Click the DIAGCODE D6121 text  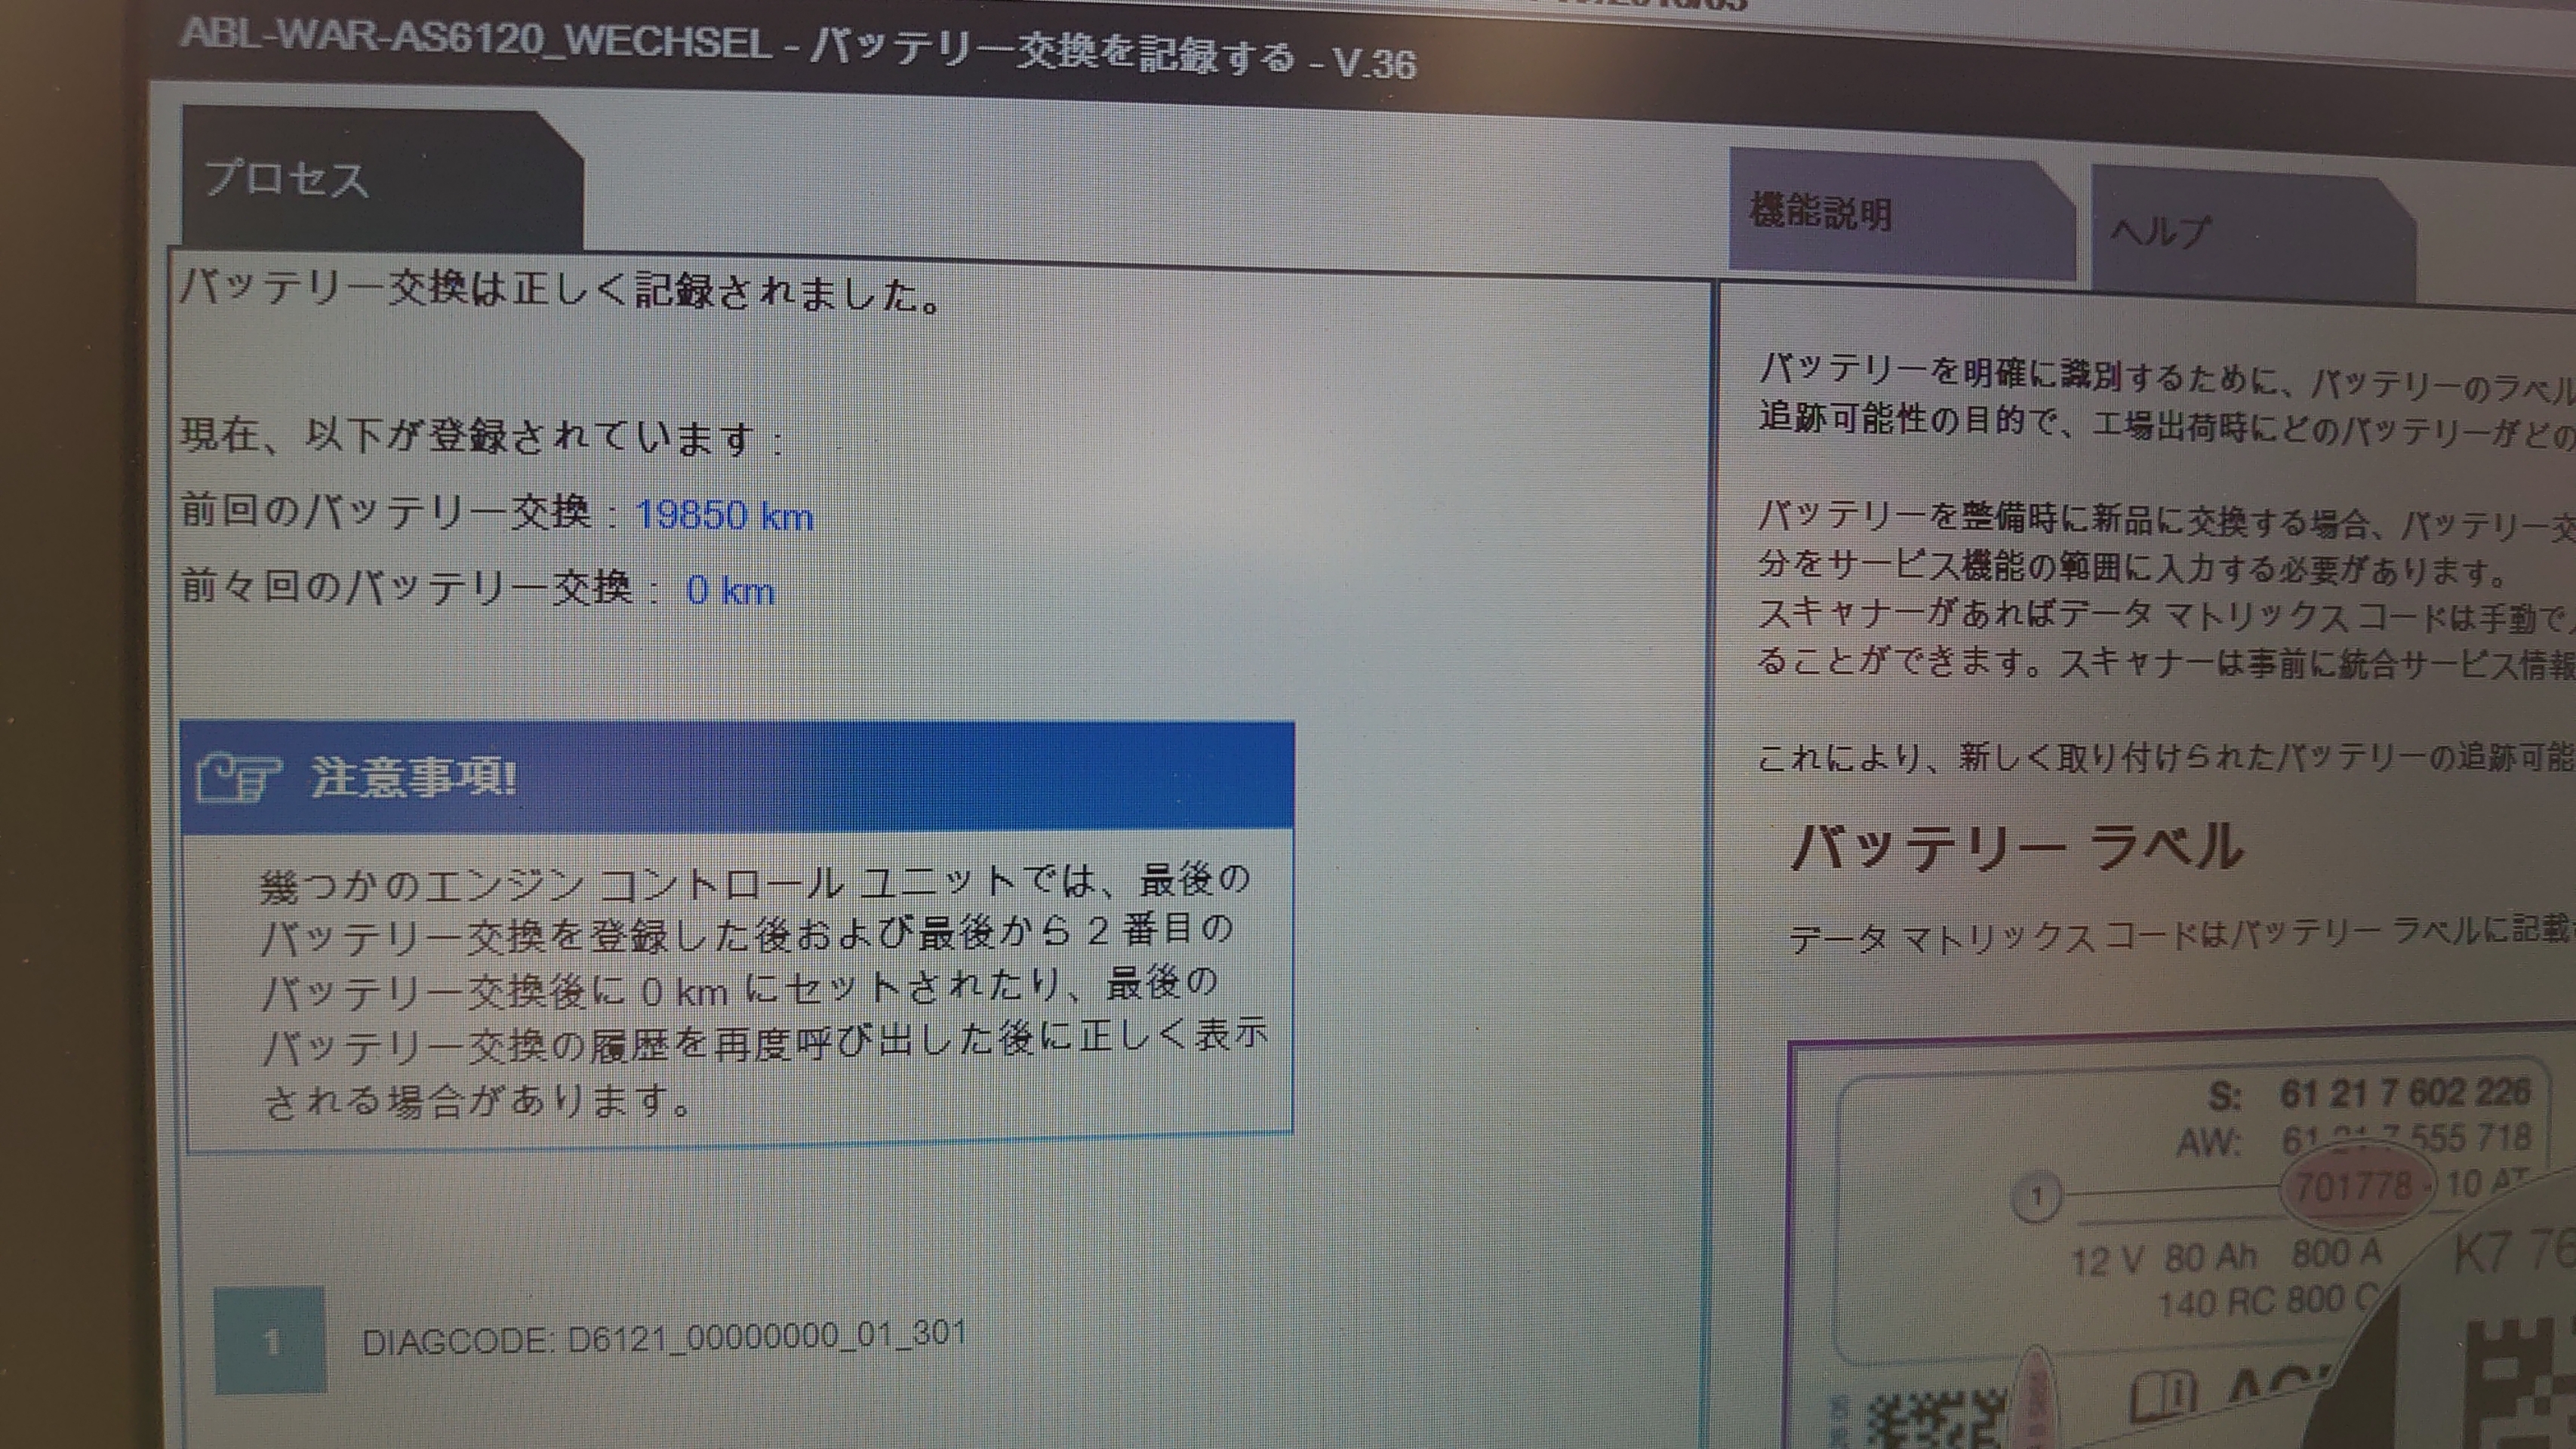click(x=664, y=1338)
